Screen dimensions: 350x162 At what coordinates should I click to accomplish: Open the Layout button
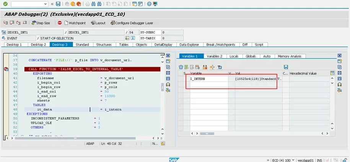pyautogui.click(x=98, y=23)
